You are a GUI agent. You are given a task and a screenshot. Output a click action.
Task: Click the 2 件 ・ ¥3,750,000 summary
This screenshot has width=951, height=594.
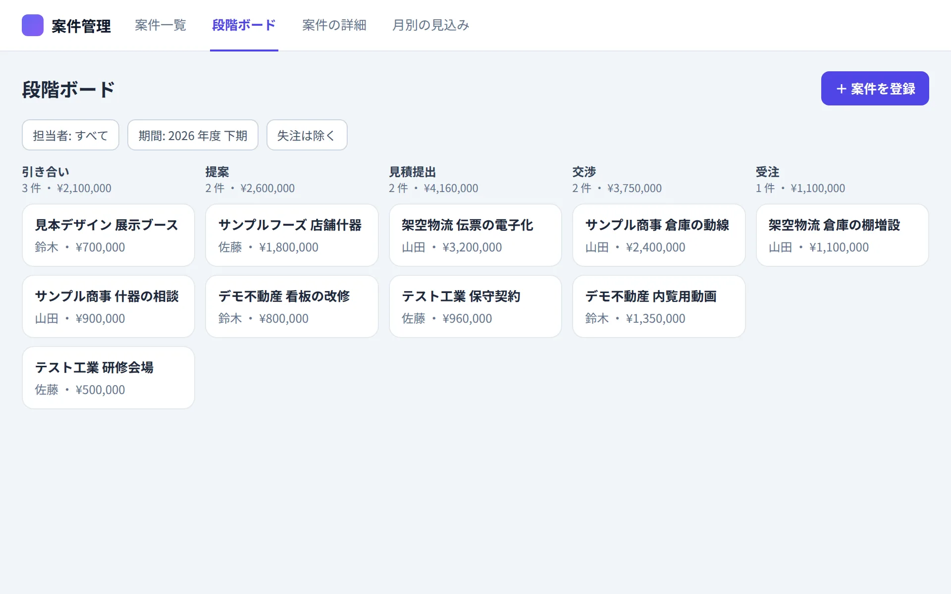617,188
